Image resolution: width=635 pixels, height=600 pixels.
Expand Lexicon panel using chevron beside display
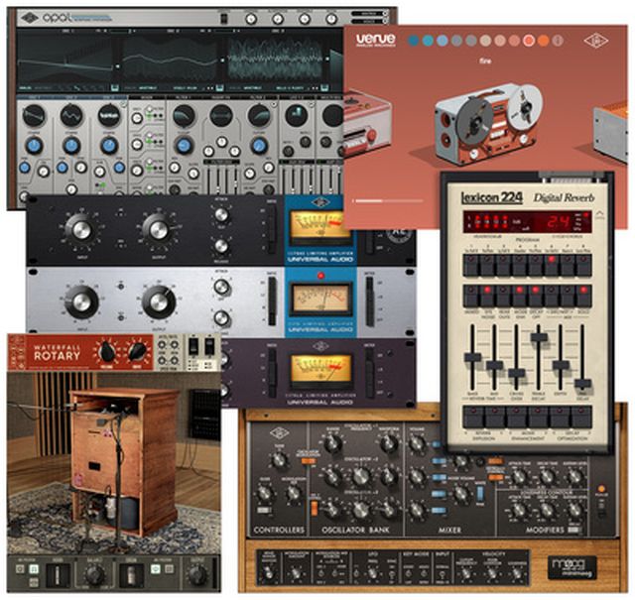[x=600, y=213]
